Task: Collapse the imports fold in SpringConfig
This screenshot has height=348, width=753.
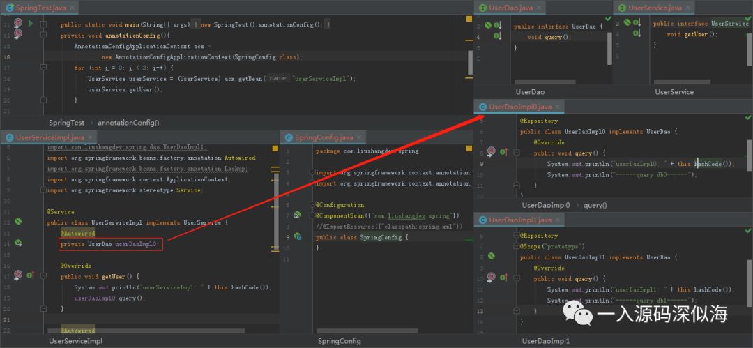Action: [x=312, y=172]
